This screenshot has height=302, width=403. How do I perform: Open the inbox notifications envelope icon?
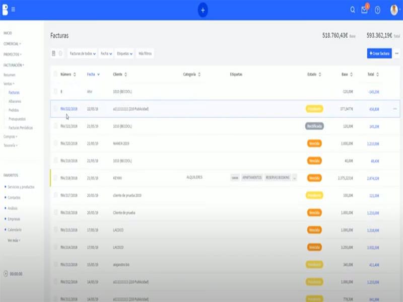coord(364,10)
